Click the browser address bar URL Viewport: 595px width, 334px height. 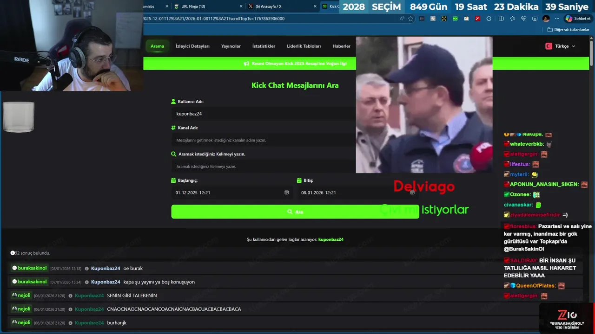[x=214, y=19]
